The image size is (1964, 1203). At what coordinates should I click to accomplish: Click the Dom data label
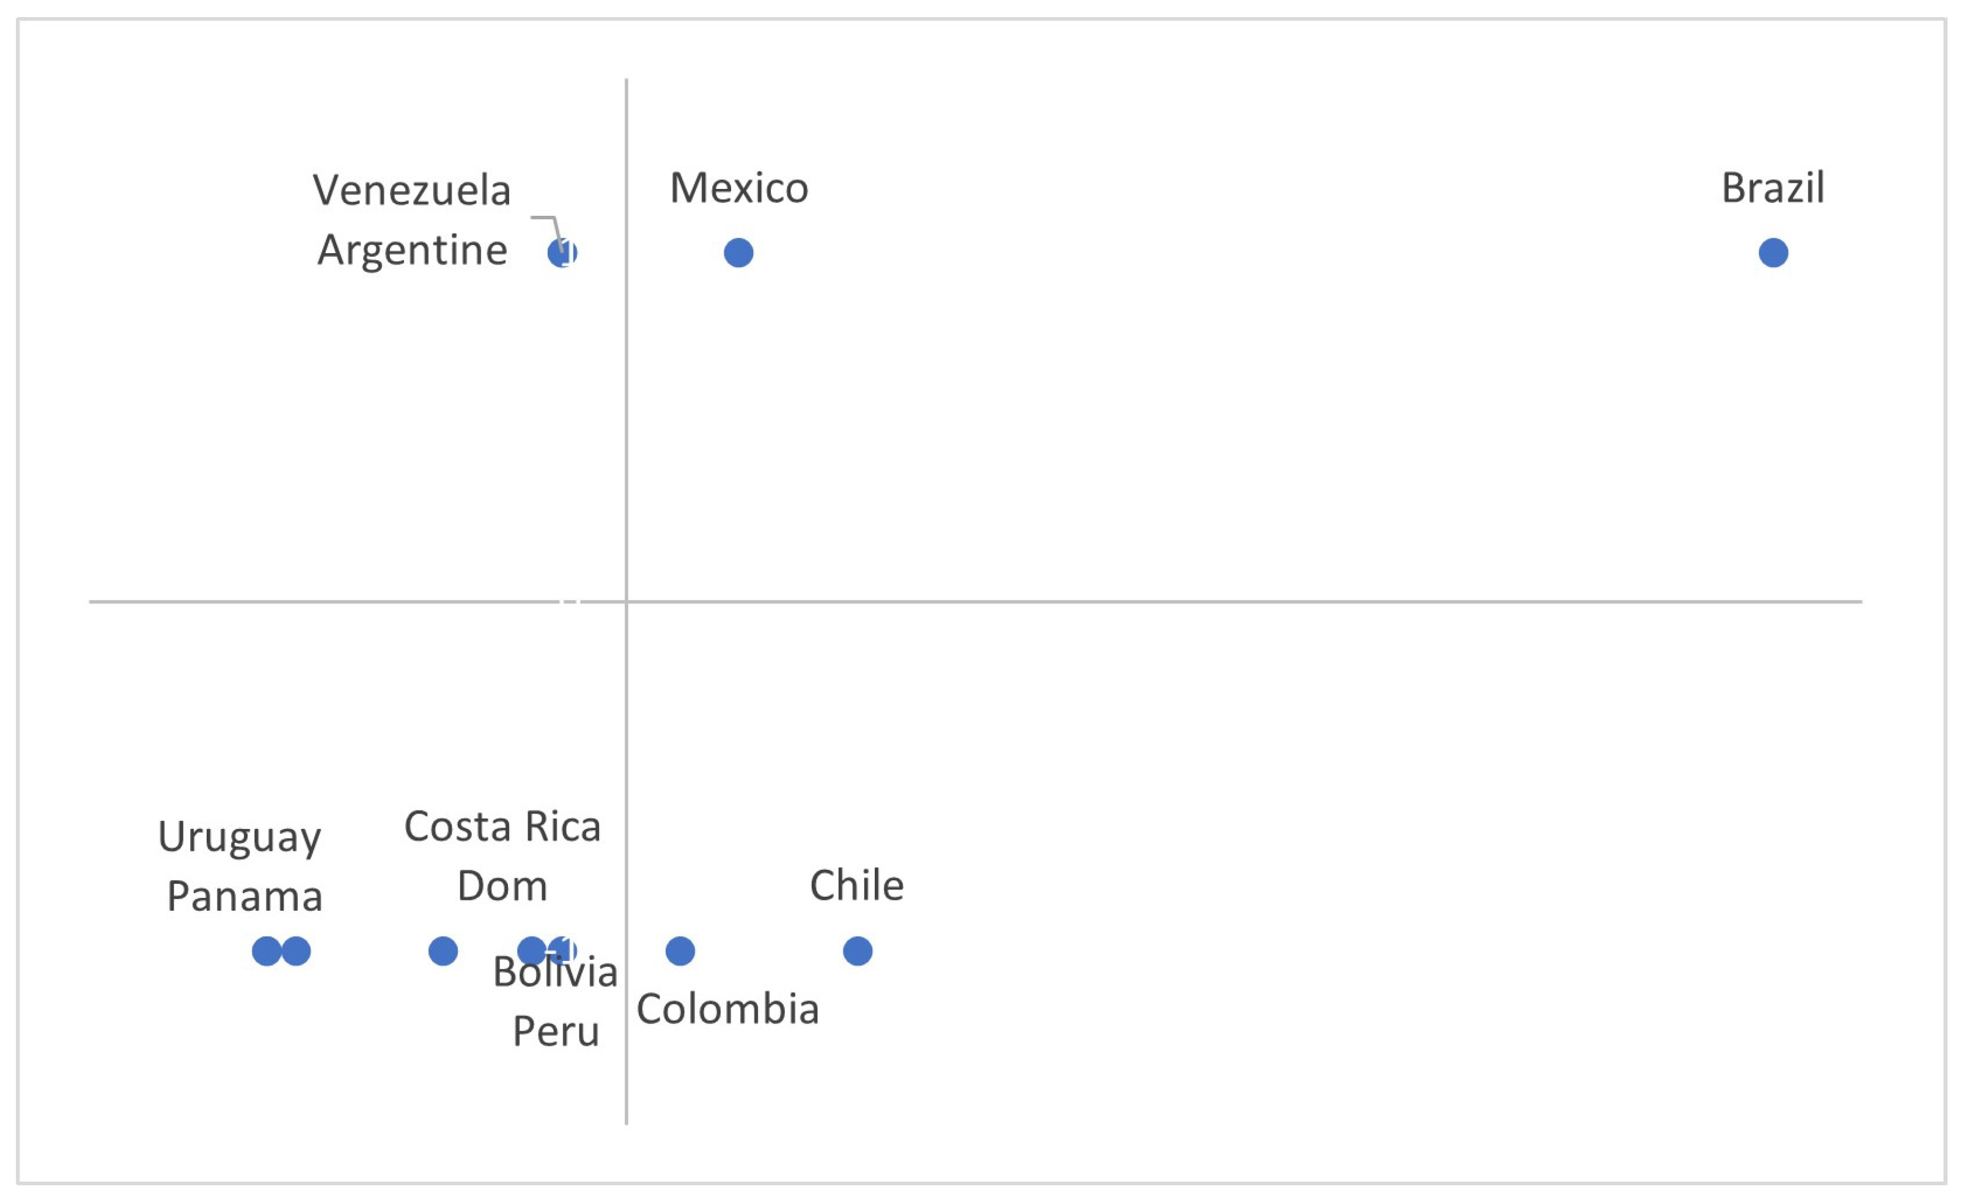point(502,886)
